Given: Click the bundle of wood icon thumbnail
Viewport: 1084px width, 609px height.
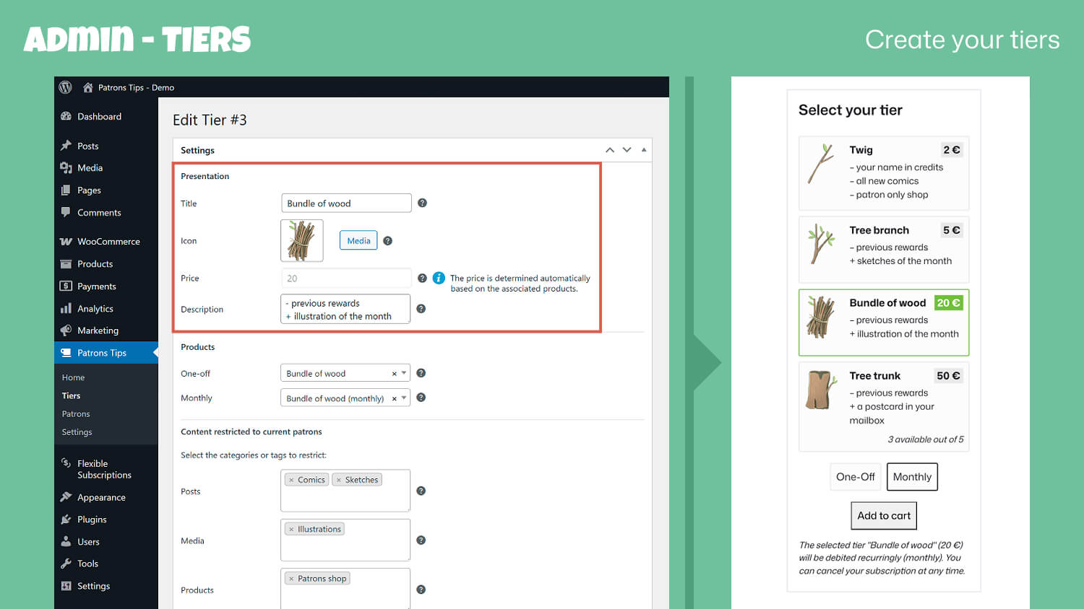Looking at the screenshot, I should click(301, 240).
